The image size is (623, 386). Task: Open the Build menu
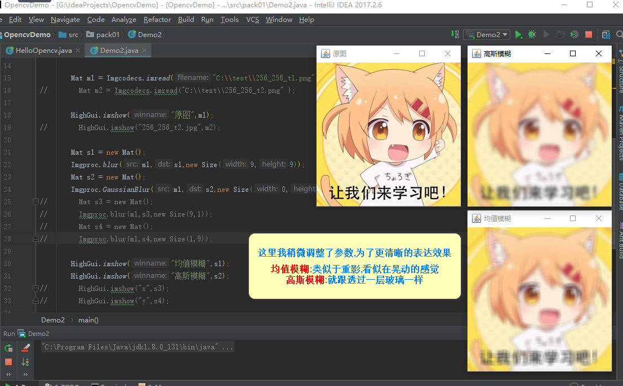[x=186, y=20]
